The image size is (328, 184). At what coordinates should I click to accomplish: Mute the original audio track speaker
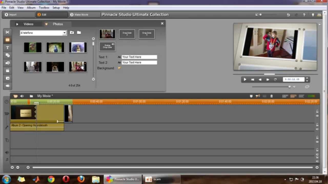(x=317, y=129)
